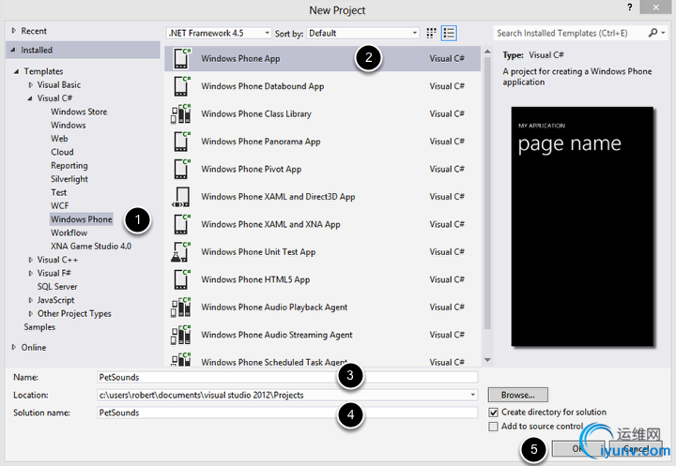Select Windows Phone Pivot App row text

tap(251, 169)
